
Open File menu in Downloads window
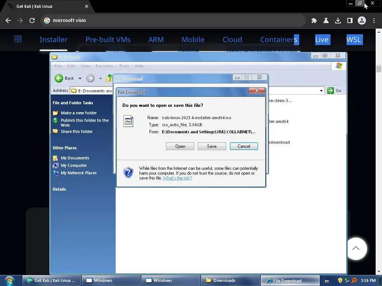click(x=58, y=66)
